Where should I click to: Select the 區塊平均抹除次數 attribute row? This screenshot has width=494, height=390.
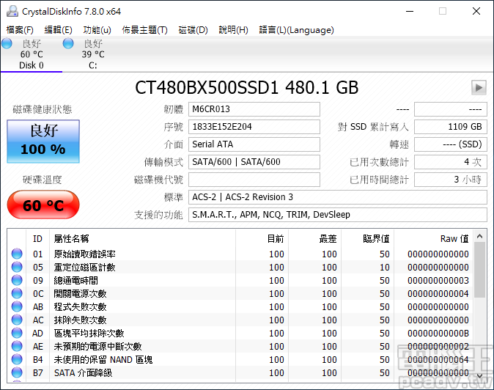[x=240, y=334]
